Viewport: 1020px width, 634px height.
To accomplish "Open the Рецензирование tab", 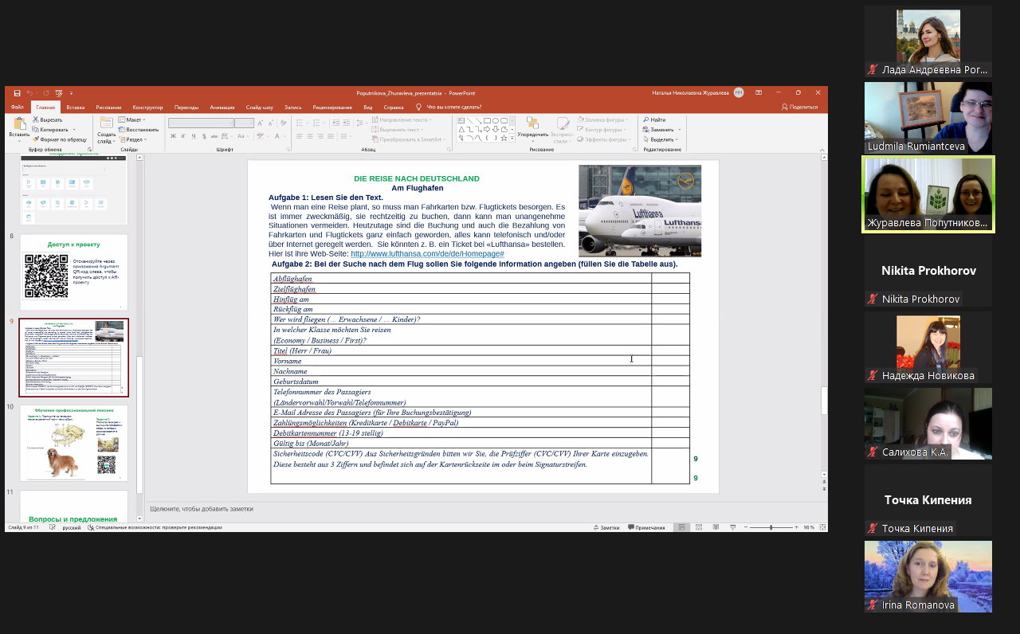I will 332,107.
